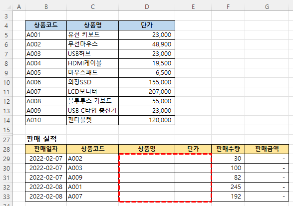Click the cell containing A010
Viewport: 293px width, 206px height.
click(46, 120)
